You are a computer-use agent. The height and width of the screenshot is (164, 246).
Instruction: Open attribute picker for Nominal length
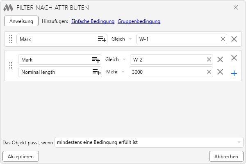[x=96, y=72]
